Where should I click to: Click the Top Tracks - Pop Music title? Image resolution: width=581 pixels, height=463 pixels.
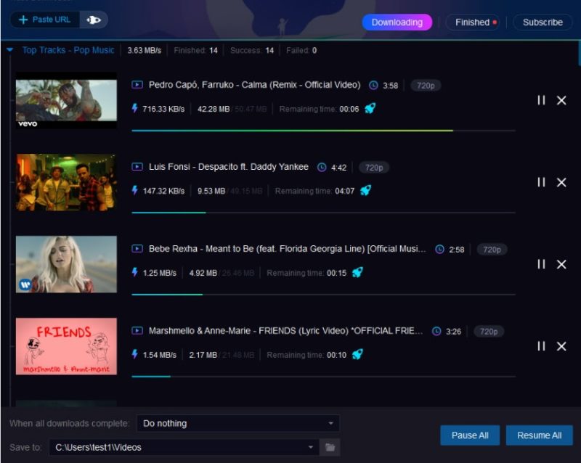click(x=68, y=50)
